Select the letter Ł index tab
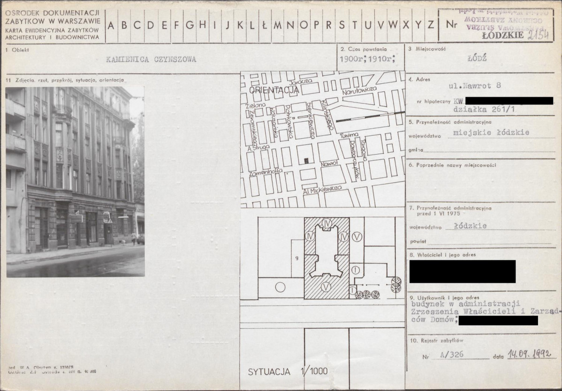Image resolution: width=562 pixels, height=391 pixels. click(x=265, y=25)
